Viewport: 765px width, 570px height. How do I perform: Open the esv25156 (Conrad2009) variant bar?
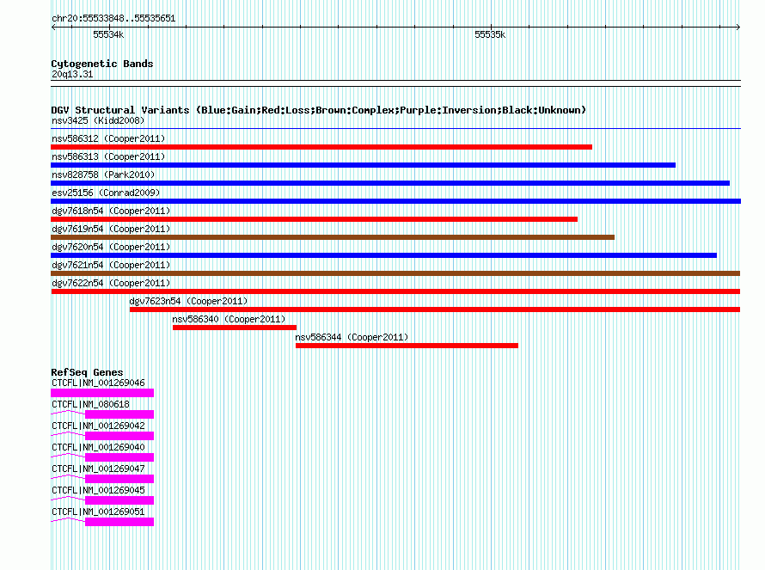395,201
